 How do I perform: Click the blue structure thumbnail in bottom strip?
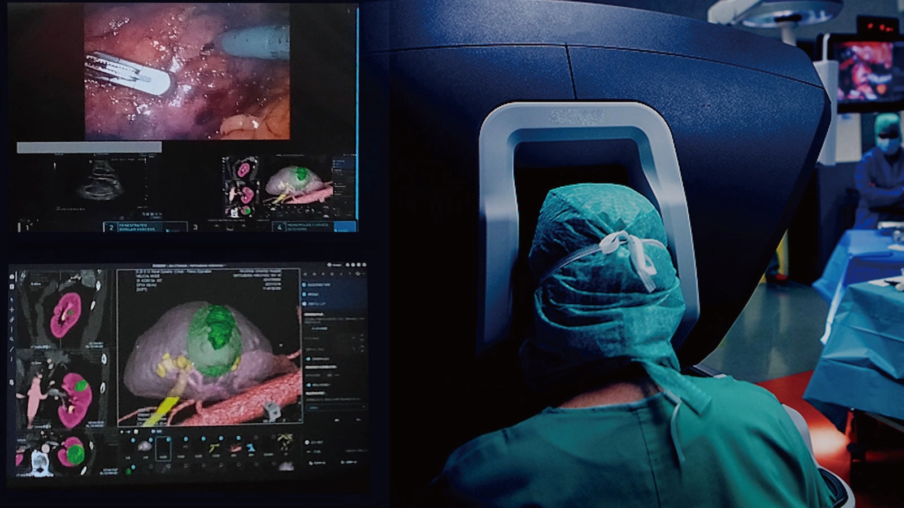click(250, 448)
